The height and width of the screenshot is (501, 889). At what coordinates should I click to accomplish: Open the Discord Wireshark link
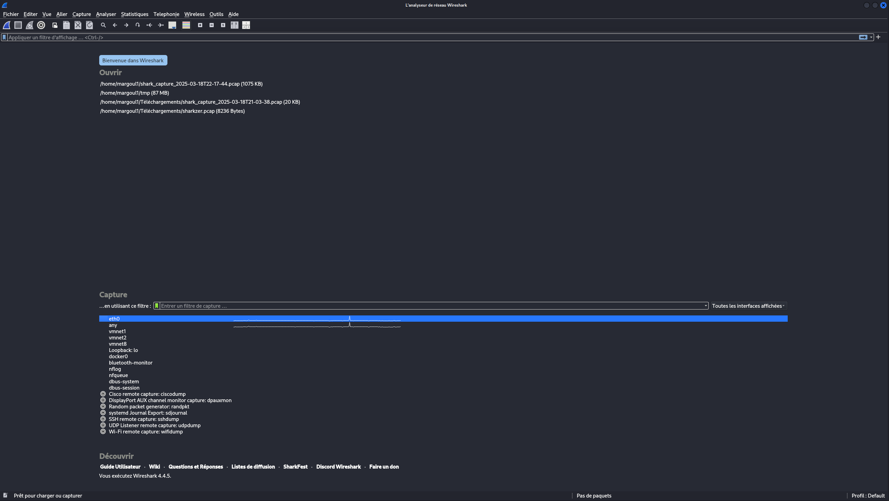click(x=338, y=467)
